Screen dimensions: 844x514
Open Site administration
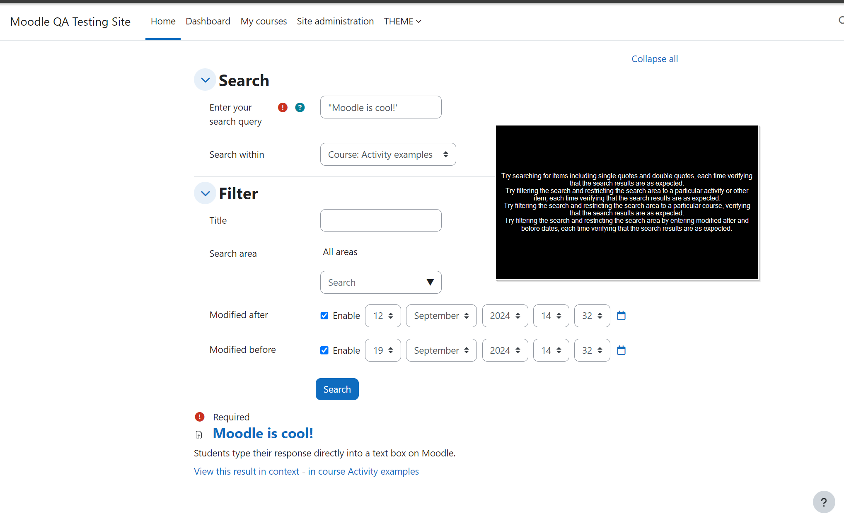pos(335,21)
